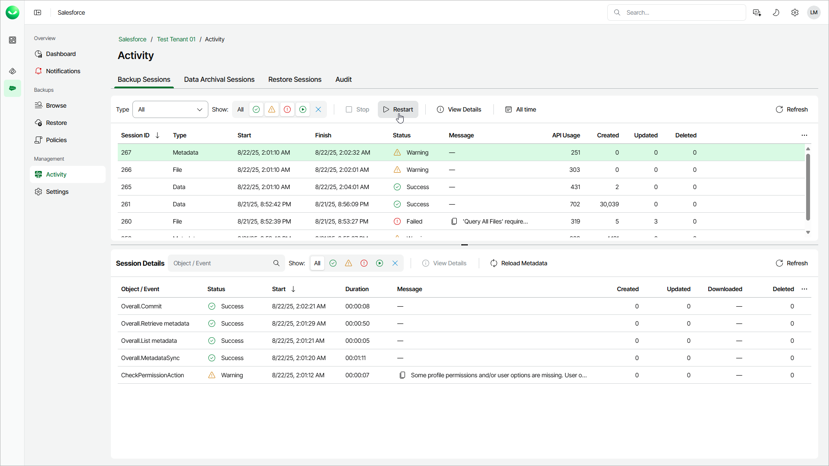
Task: Click the sessions table vertical scrollbar
Action: pos(808,187)
